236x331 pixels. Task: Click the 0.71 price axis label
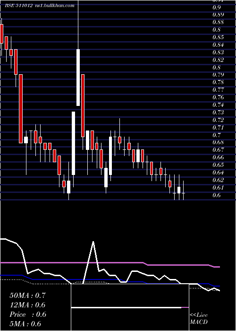[x=218, y=128]
